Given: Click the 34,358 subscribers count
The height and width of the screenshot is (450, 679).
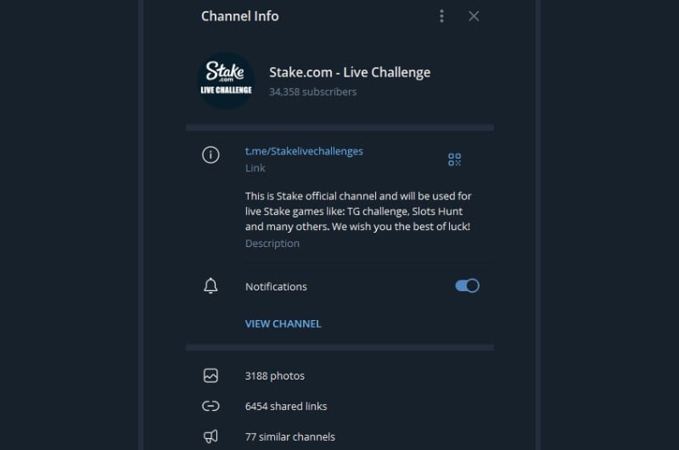Looking at the screenshot, I should (x=312, y=92).
